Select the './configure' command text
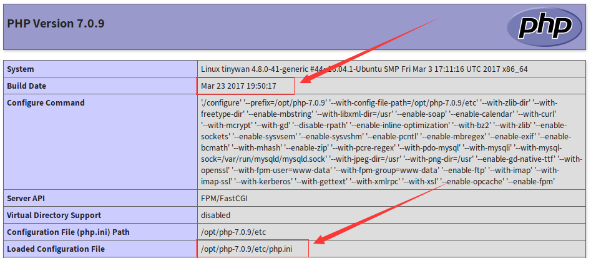591x258 pixels. tap(221, 102)
